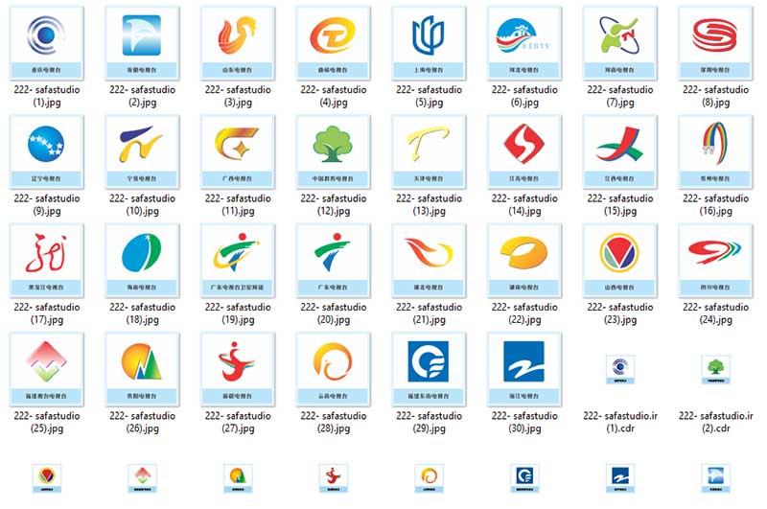This screenshot has width=767, height=509.
Task: Select small unlabeled red V circle CDR thumbnail
Action: click(x=46, y=478)
